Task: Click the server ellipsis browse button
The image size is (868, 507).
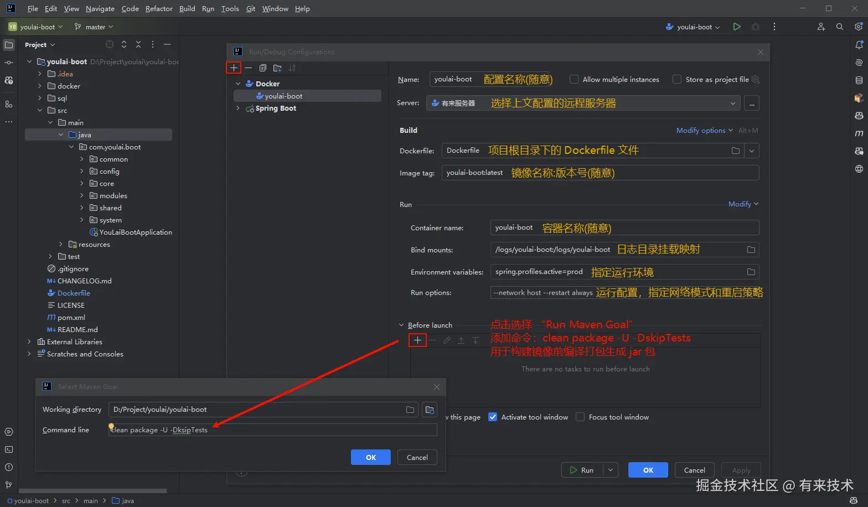Action: click(x=752, y=103)
